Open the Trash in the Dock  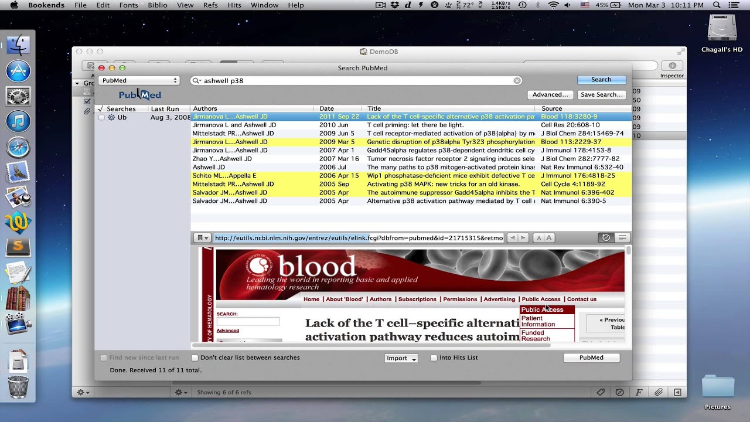tap(18, 387)
